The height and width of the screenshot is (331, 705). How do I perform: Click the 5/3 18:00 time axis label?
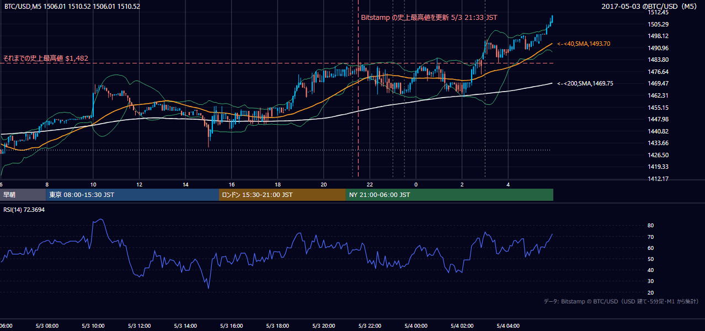[277, 326]
